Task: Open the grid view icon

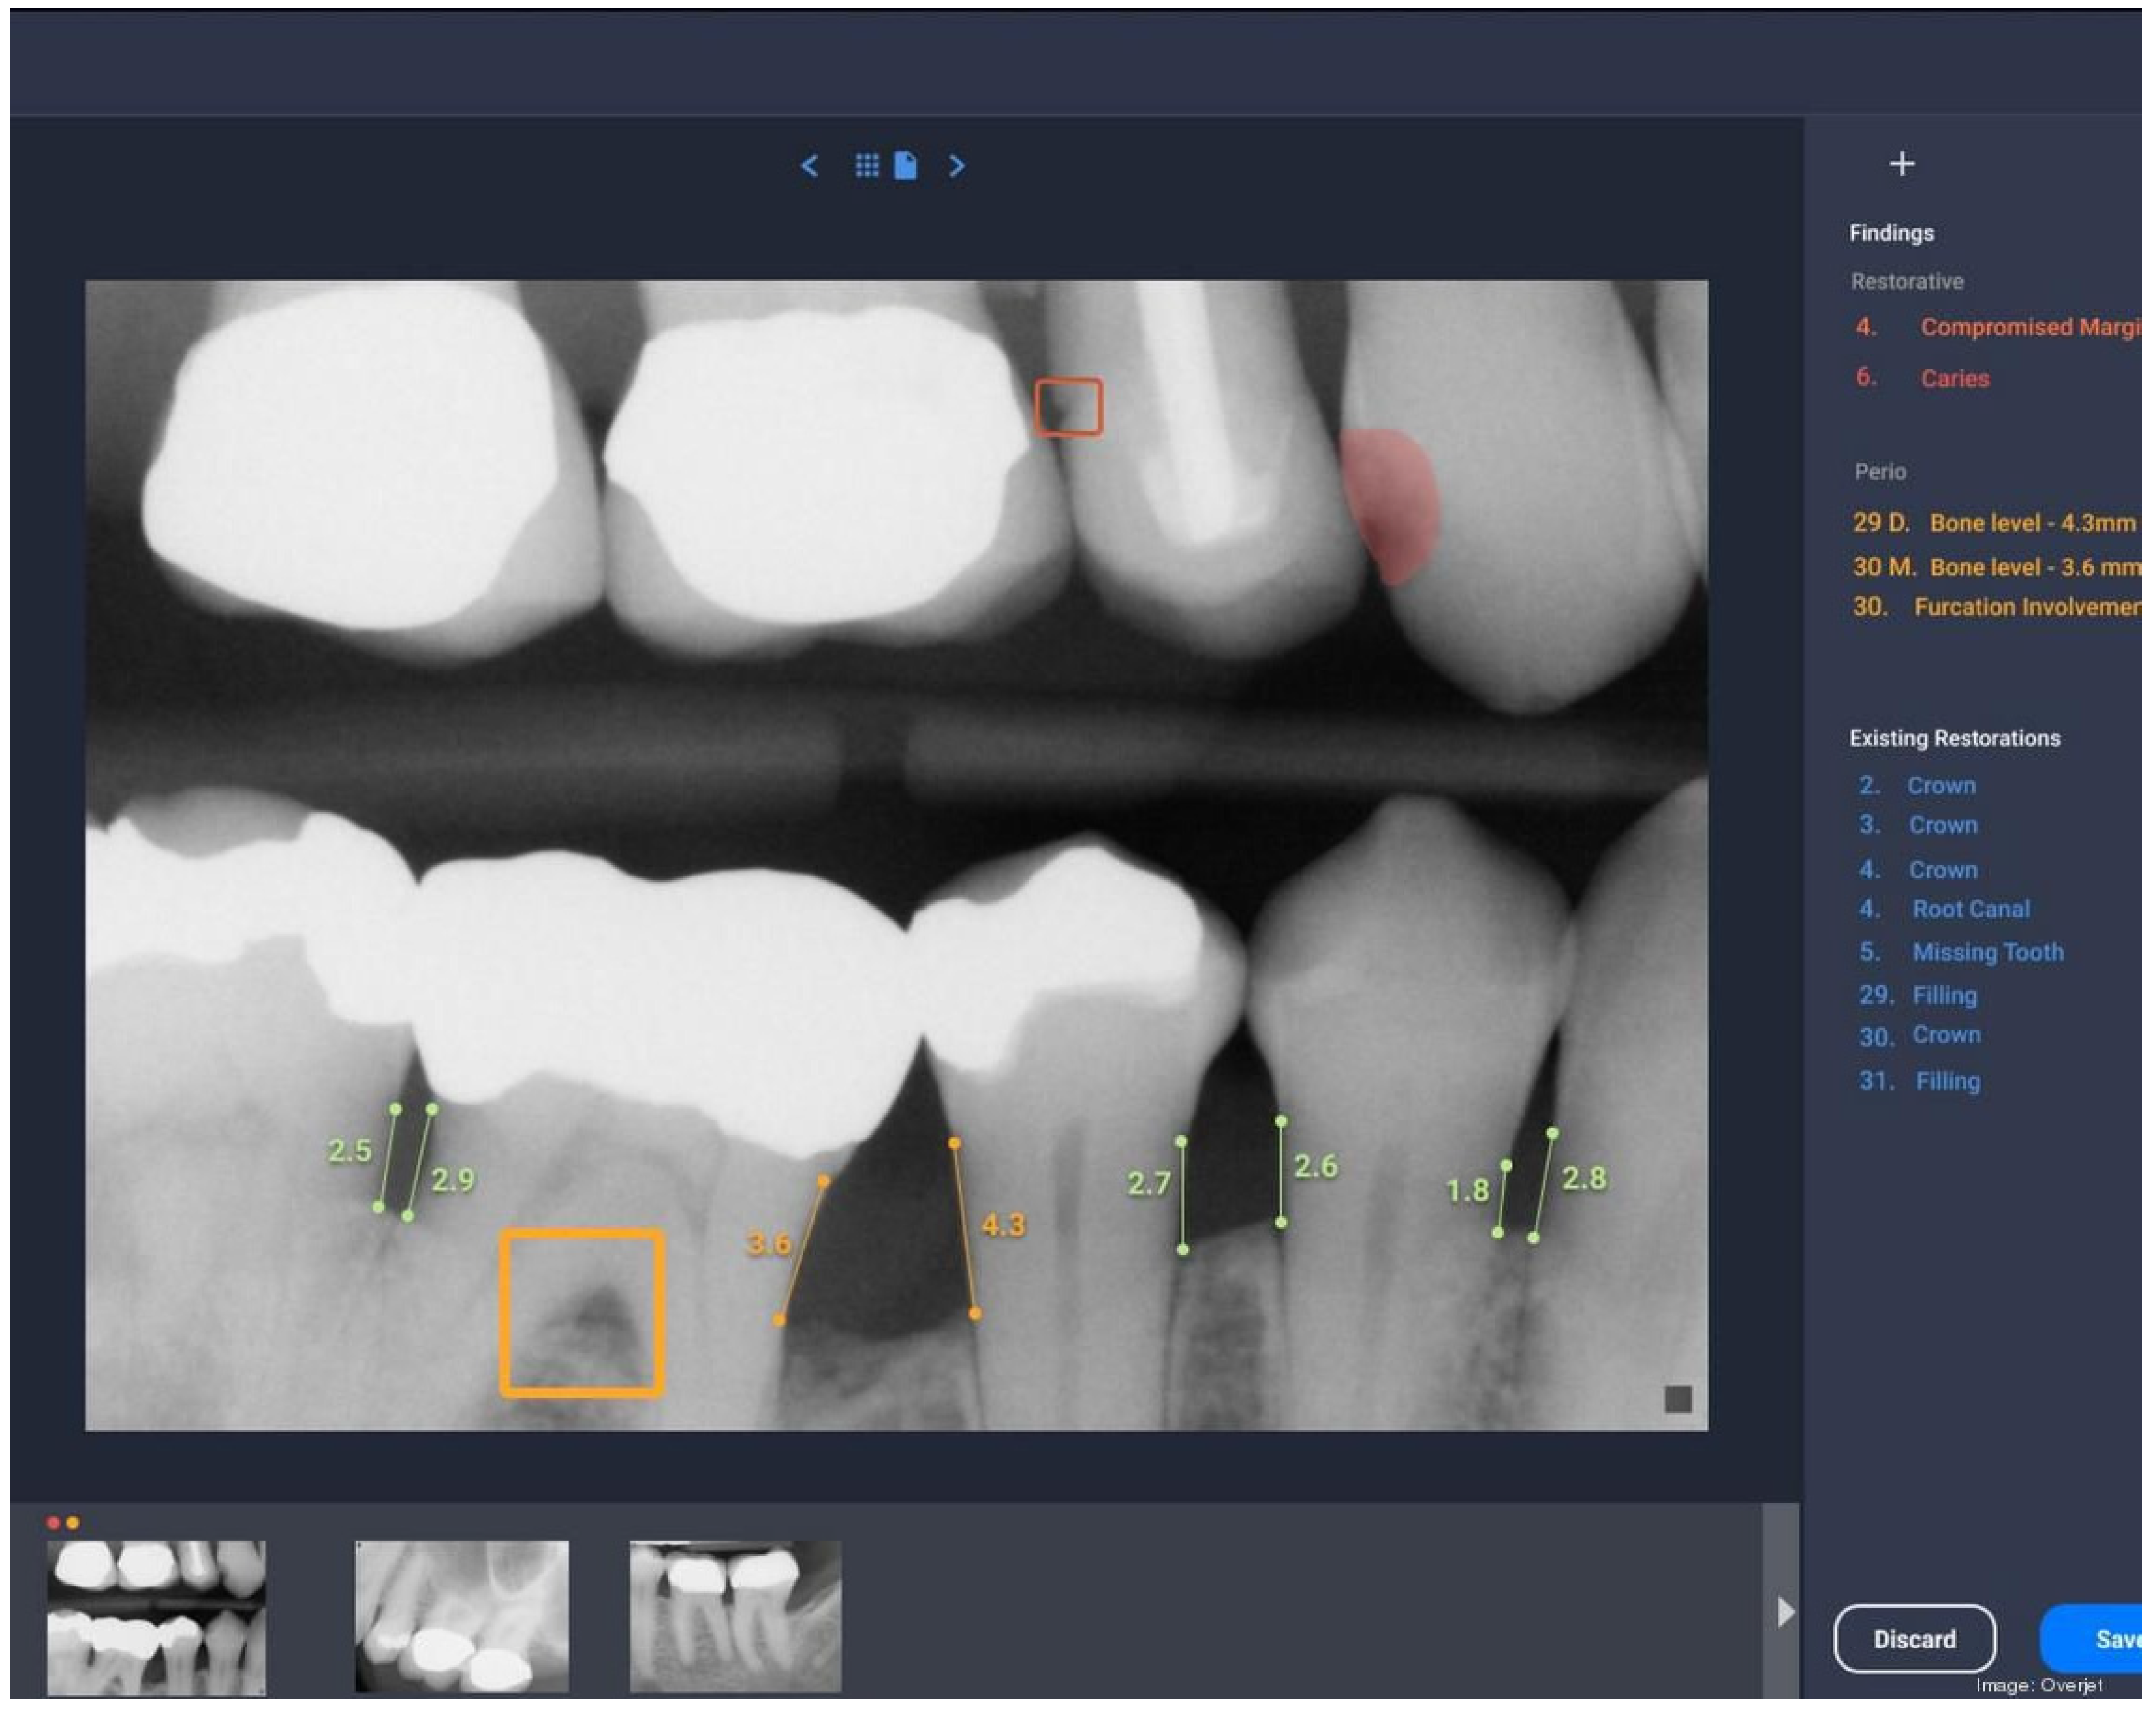Action: point(867,166)
